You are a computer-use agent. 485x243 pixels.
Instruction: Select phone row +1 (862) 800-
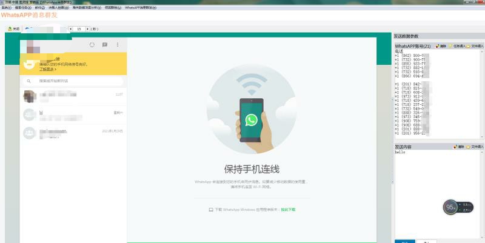412,56
